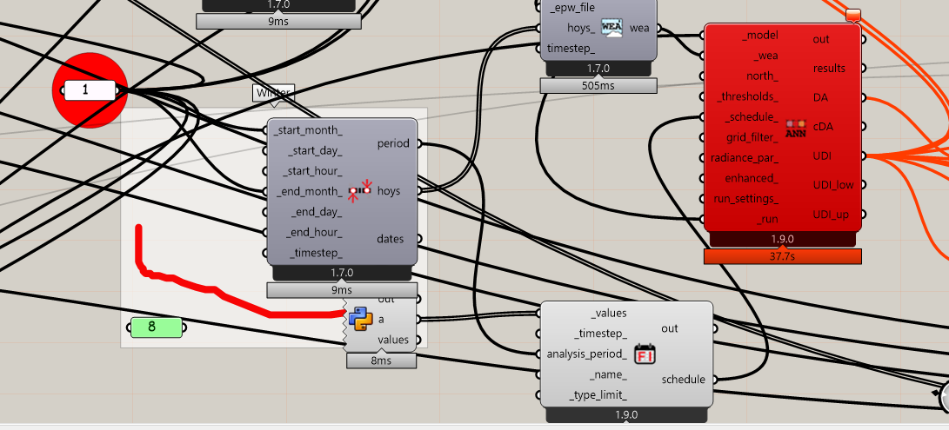949x430 pixels.
Task: Click the red Annual Daylight component icon
Action: 795,129
